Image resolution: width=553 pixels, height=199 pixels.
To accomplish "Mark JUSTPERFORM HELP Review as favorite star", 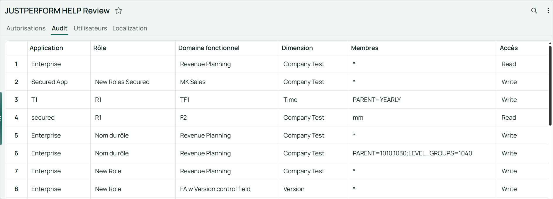I will pos(118,11).
